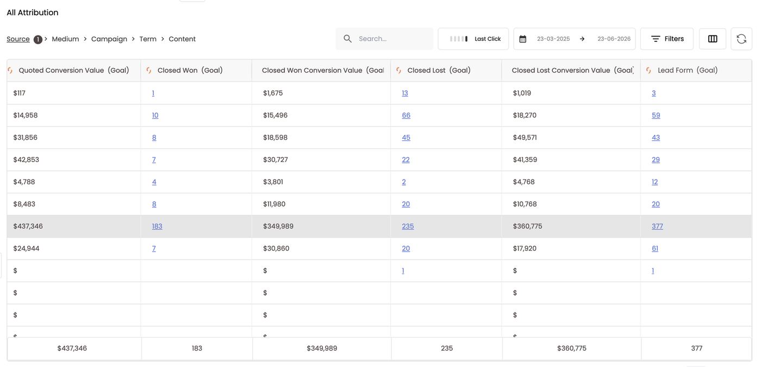This screenshot has width=761, height=367.
Task: Sort by Quoted Conversion Value (Goal) header
Action: pyautogui.click(x=74, y=71)
